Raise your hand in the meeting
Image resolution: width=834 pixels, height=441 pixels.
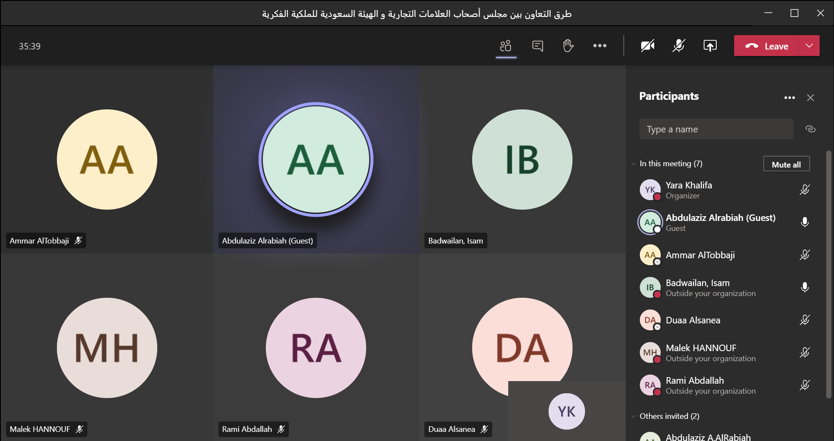568,46
